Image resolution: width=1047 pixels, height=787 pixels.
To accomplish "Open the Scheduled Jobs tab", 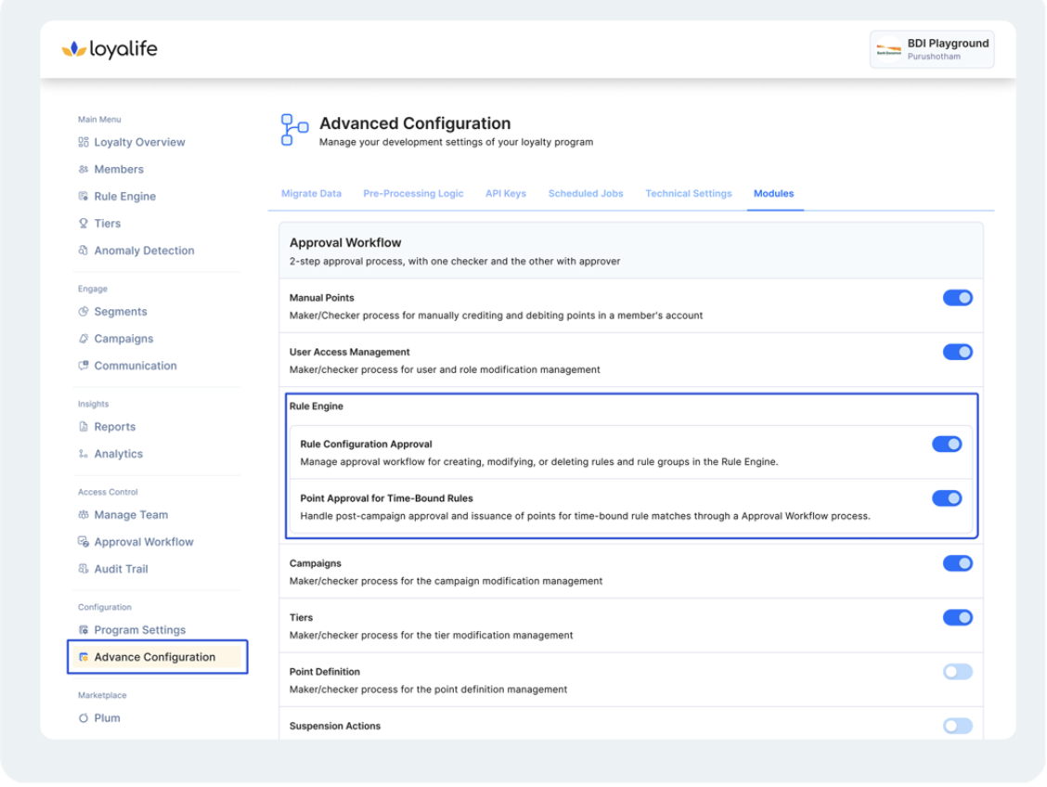I will pyautogui.click(x=586, y=194).
